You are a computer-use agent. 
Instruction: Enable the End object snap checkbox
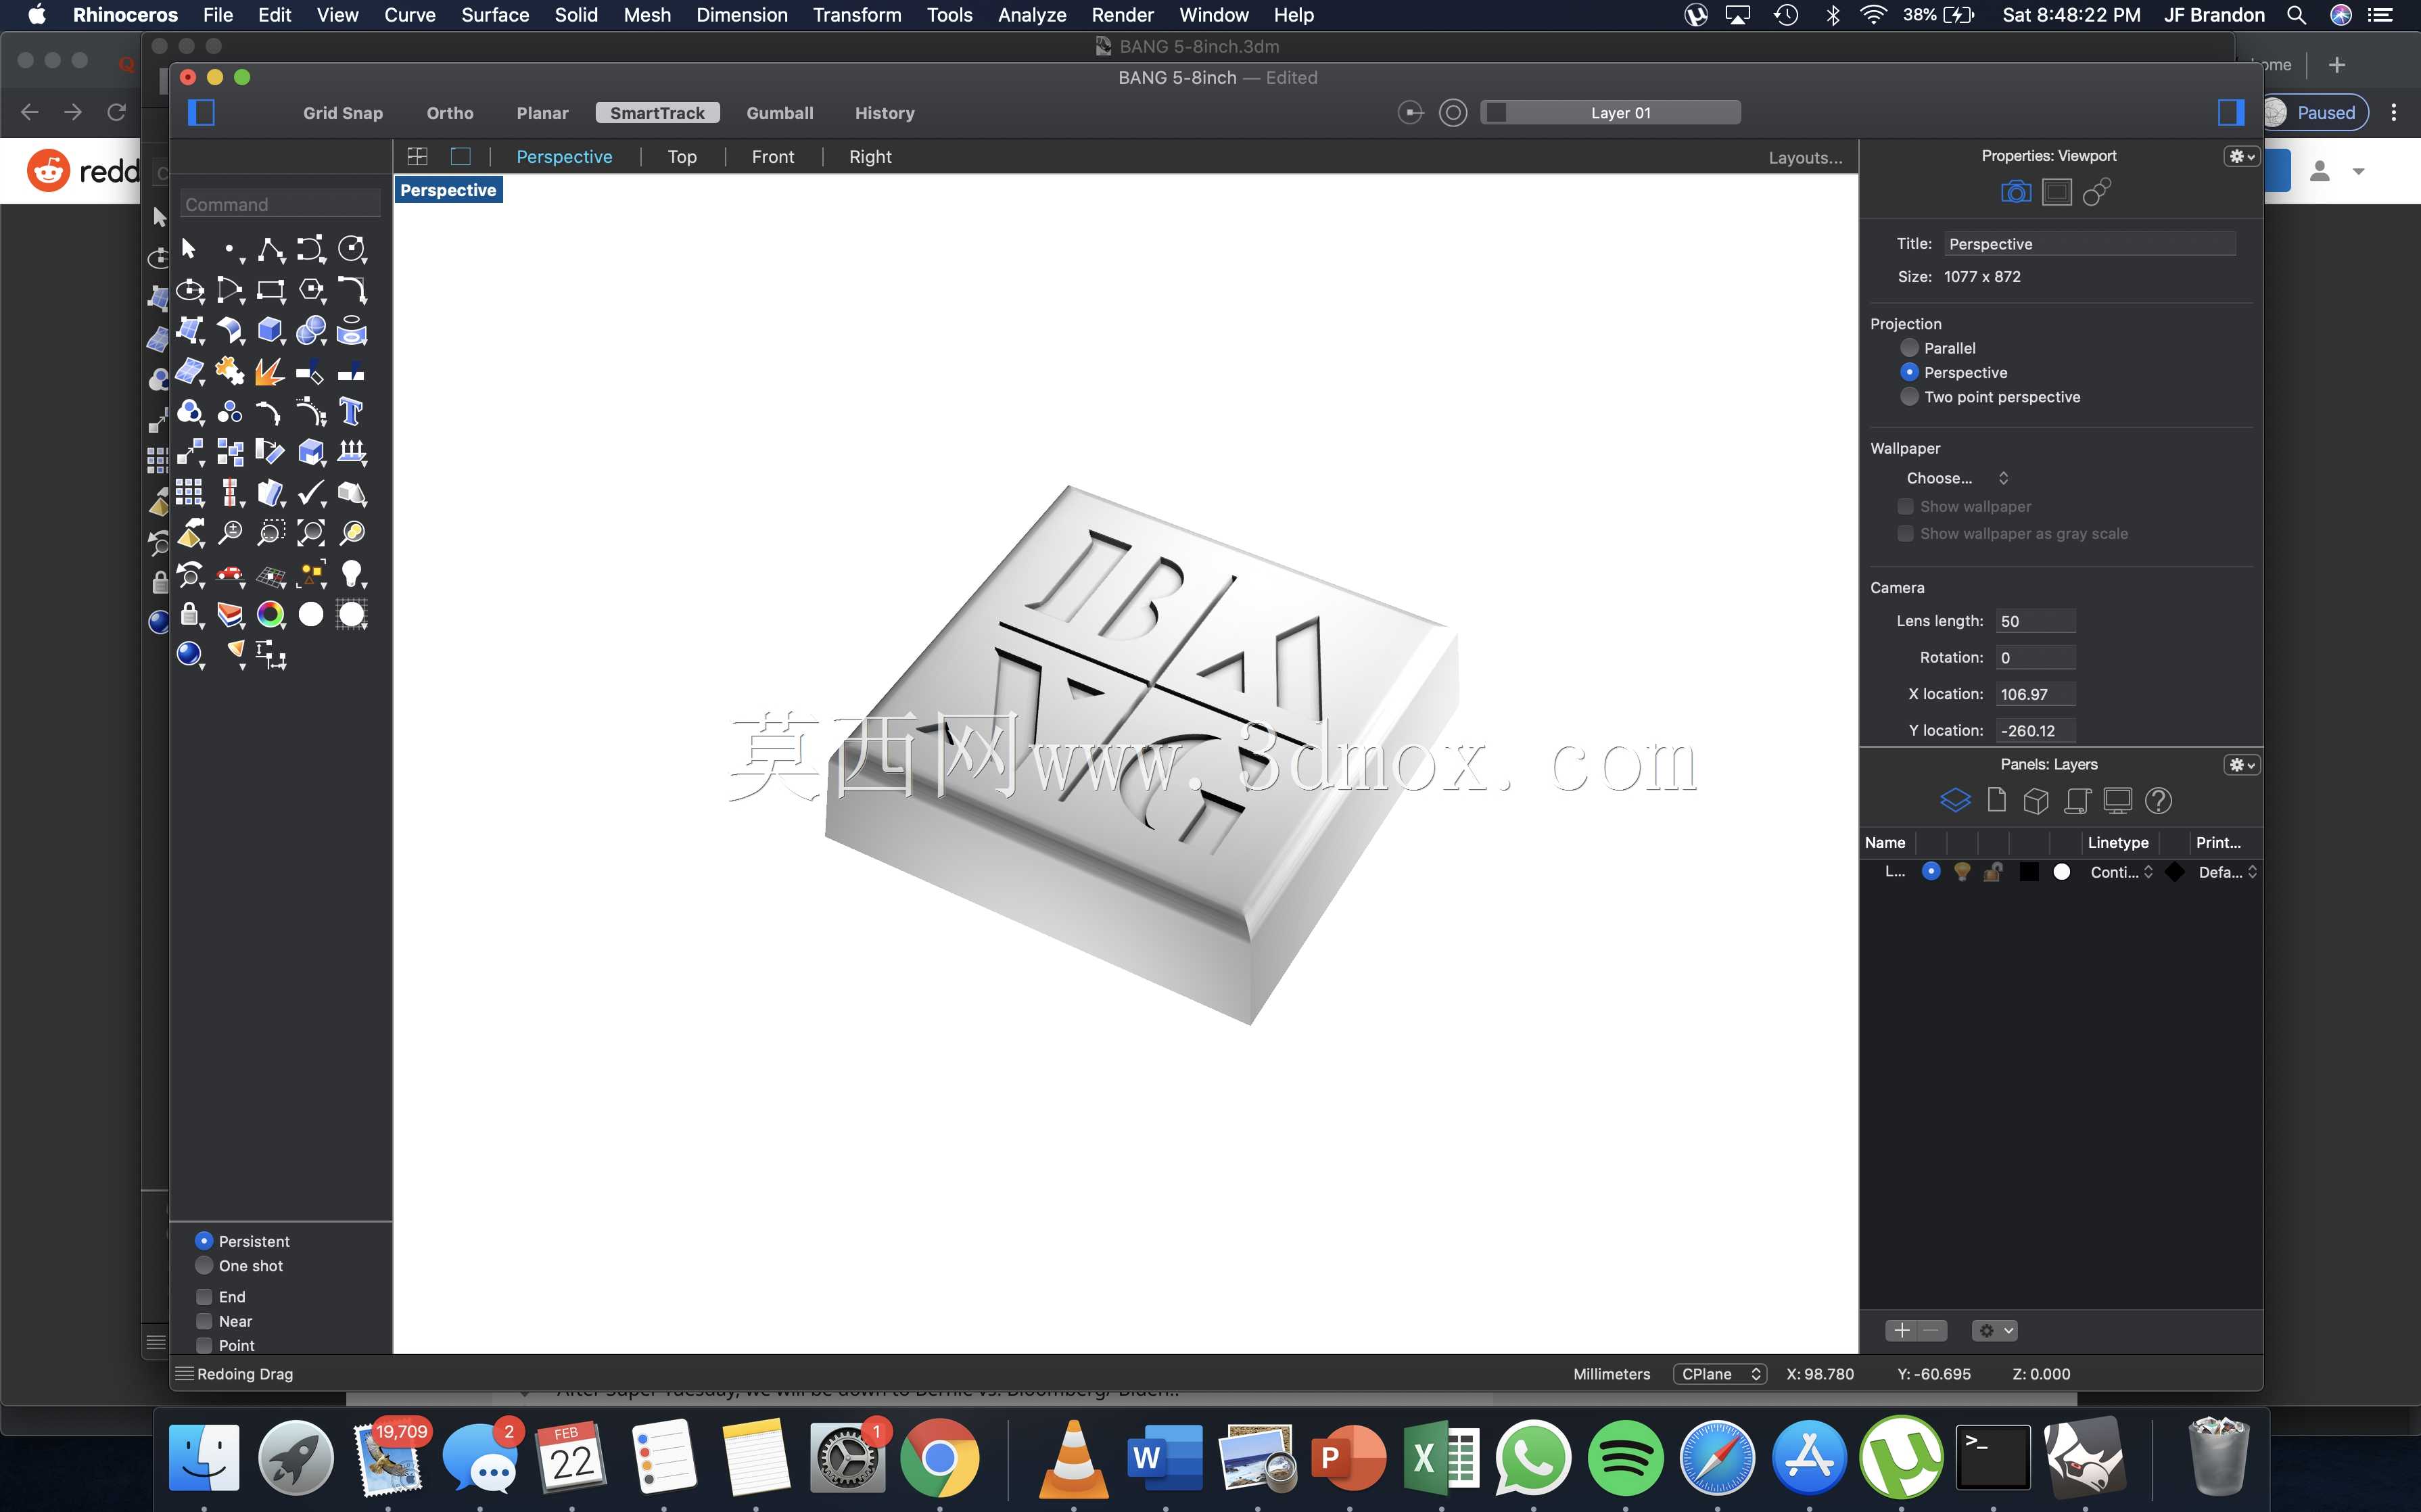[x=204, y=1297]
